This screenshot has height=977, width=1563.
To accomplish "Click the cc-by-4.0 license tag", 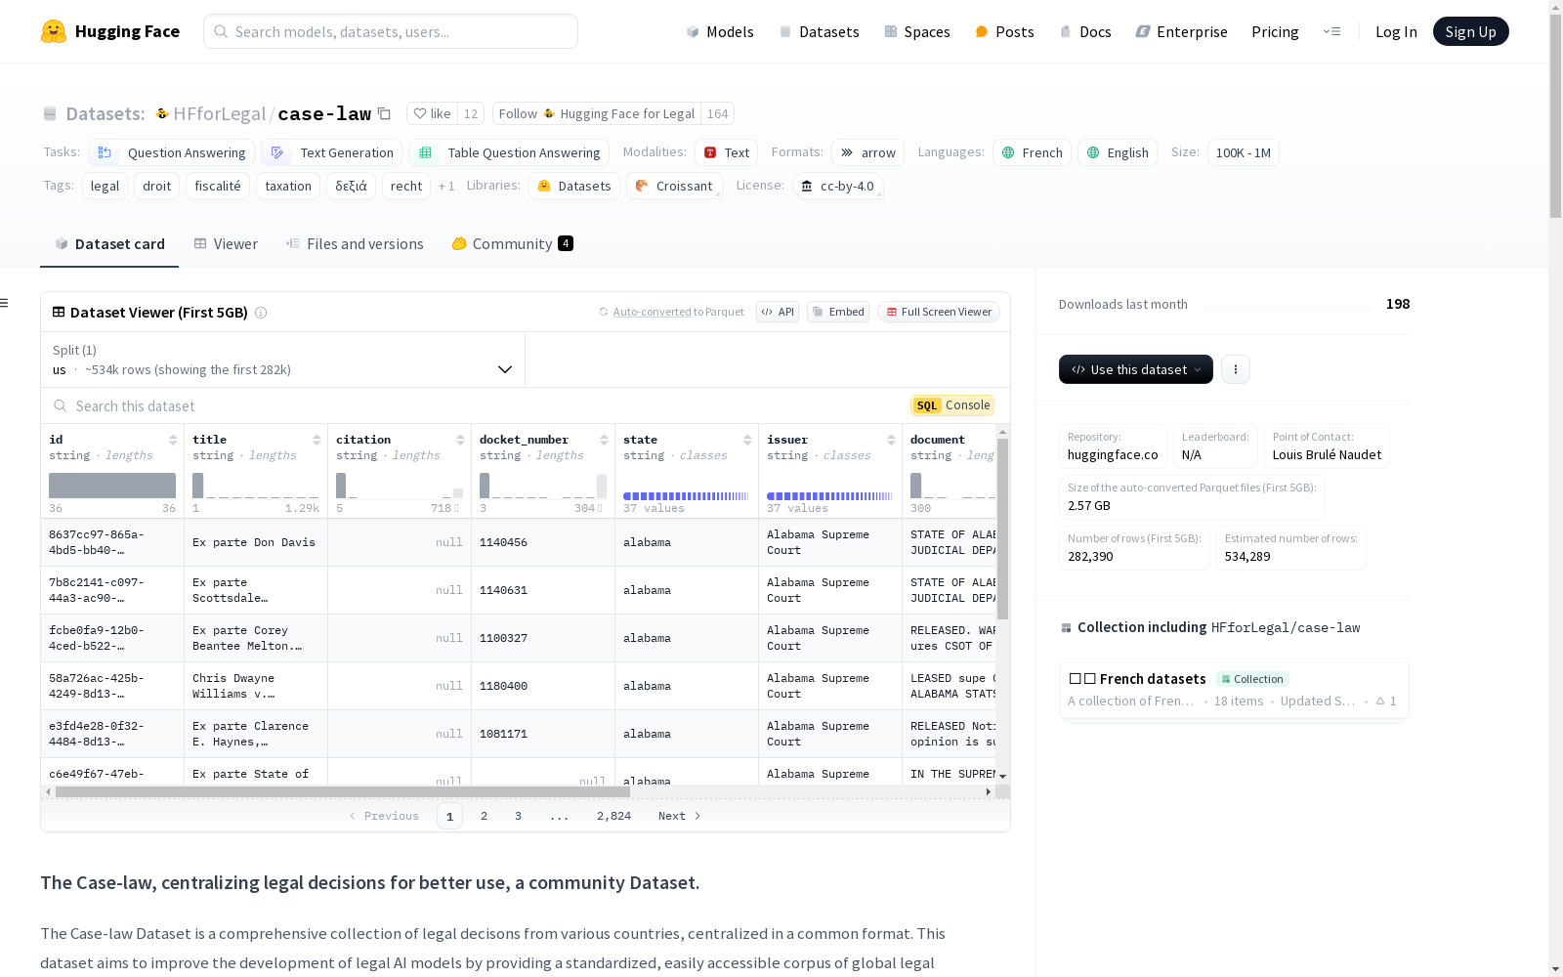I will tap(838, 186).
